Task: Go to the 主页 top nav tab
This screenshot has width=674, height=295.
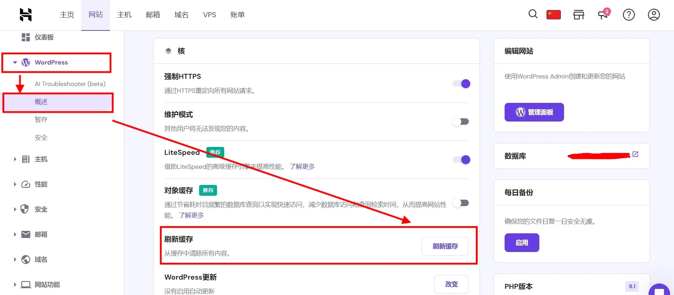Action: pos(67,15)
